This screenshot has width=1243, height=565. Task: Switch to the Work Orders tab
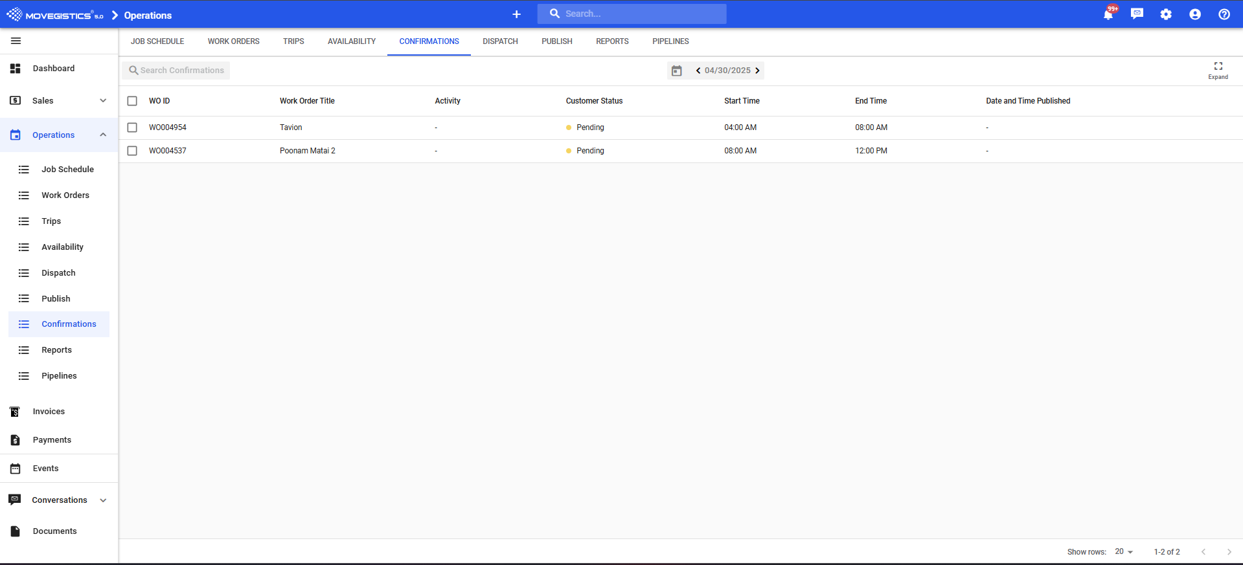233,41
